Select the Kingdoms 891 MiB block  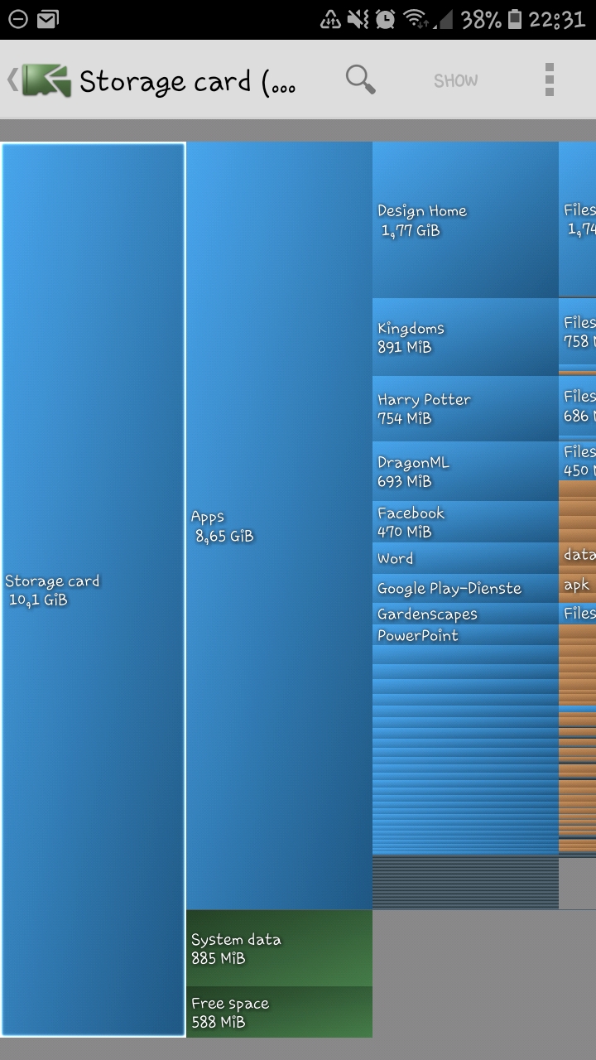click(x=465, y=337)
